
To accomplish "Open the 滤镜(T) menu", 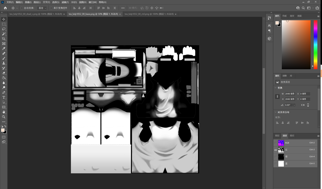I will tap(65, 2).
